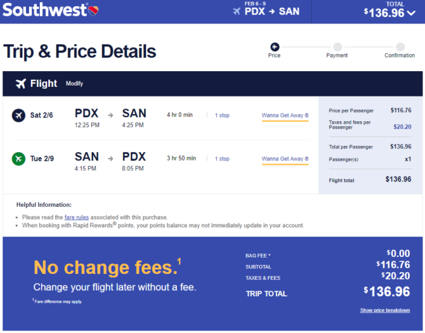Click the Modify link in Flight header
This screenshot has height=333, width=425.
coord(74,84)
